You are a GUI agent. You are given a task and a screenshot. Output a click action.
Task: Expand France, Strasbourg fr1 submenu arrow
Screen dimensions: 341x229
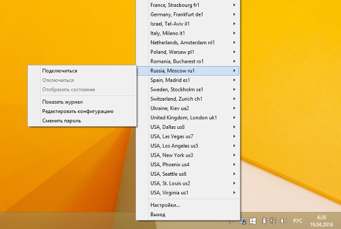point(234,5)
